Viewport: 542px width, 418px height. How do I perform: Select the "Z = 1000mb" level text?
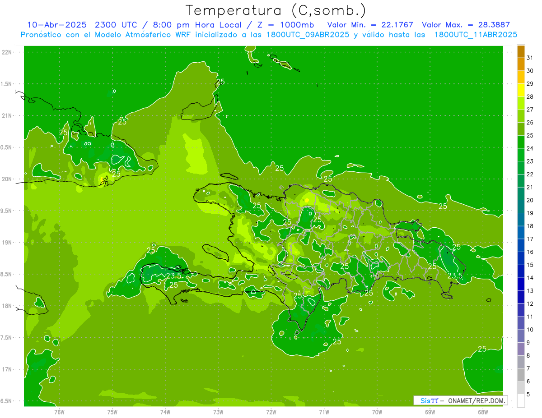point(286,25)
